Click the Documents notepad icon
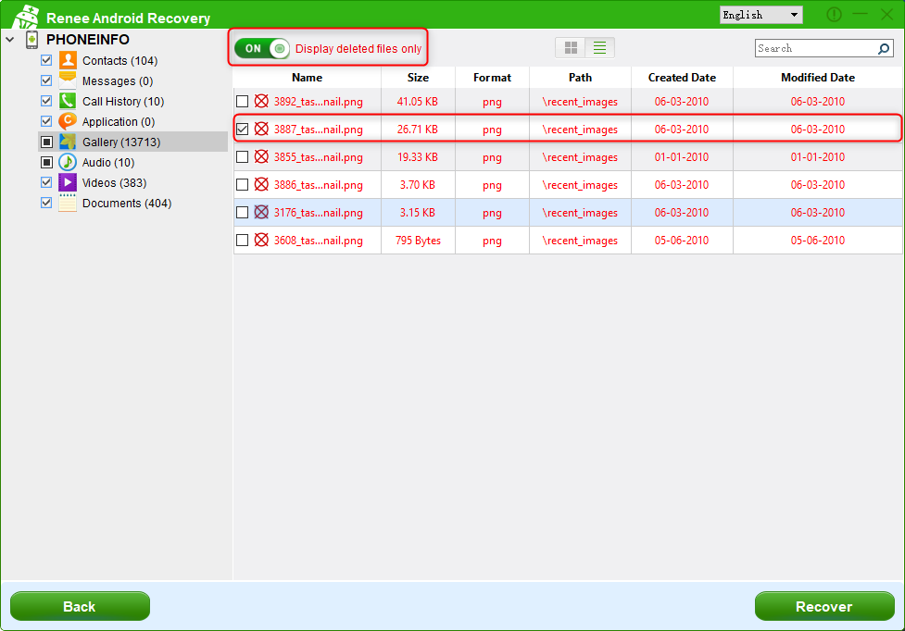 click(68, 204)
